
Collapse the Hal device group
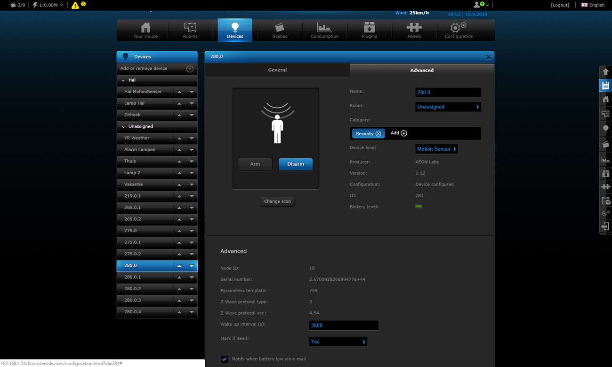coord(124,81)
